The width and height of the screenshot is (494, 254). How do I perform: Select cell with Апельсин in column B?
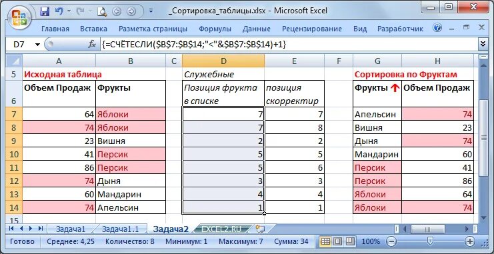point(131,208)
